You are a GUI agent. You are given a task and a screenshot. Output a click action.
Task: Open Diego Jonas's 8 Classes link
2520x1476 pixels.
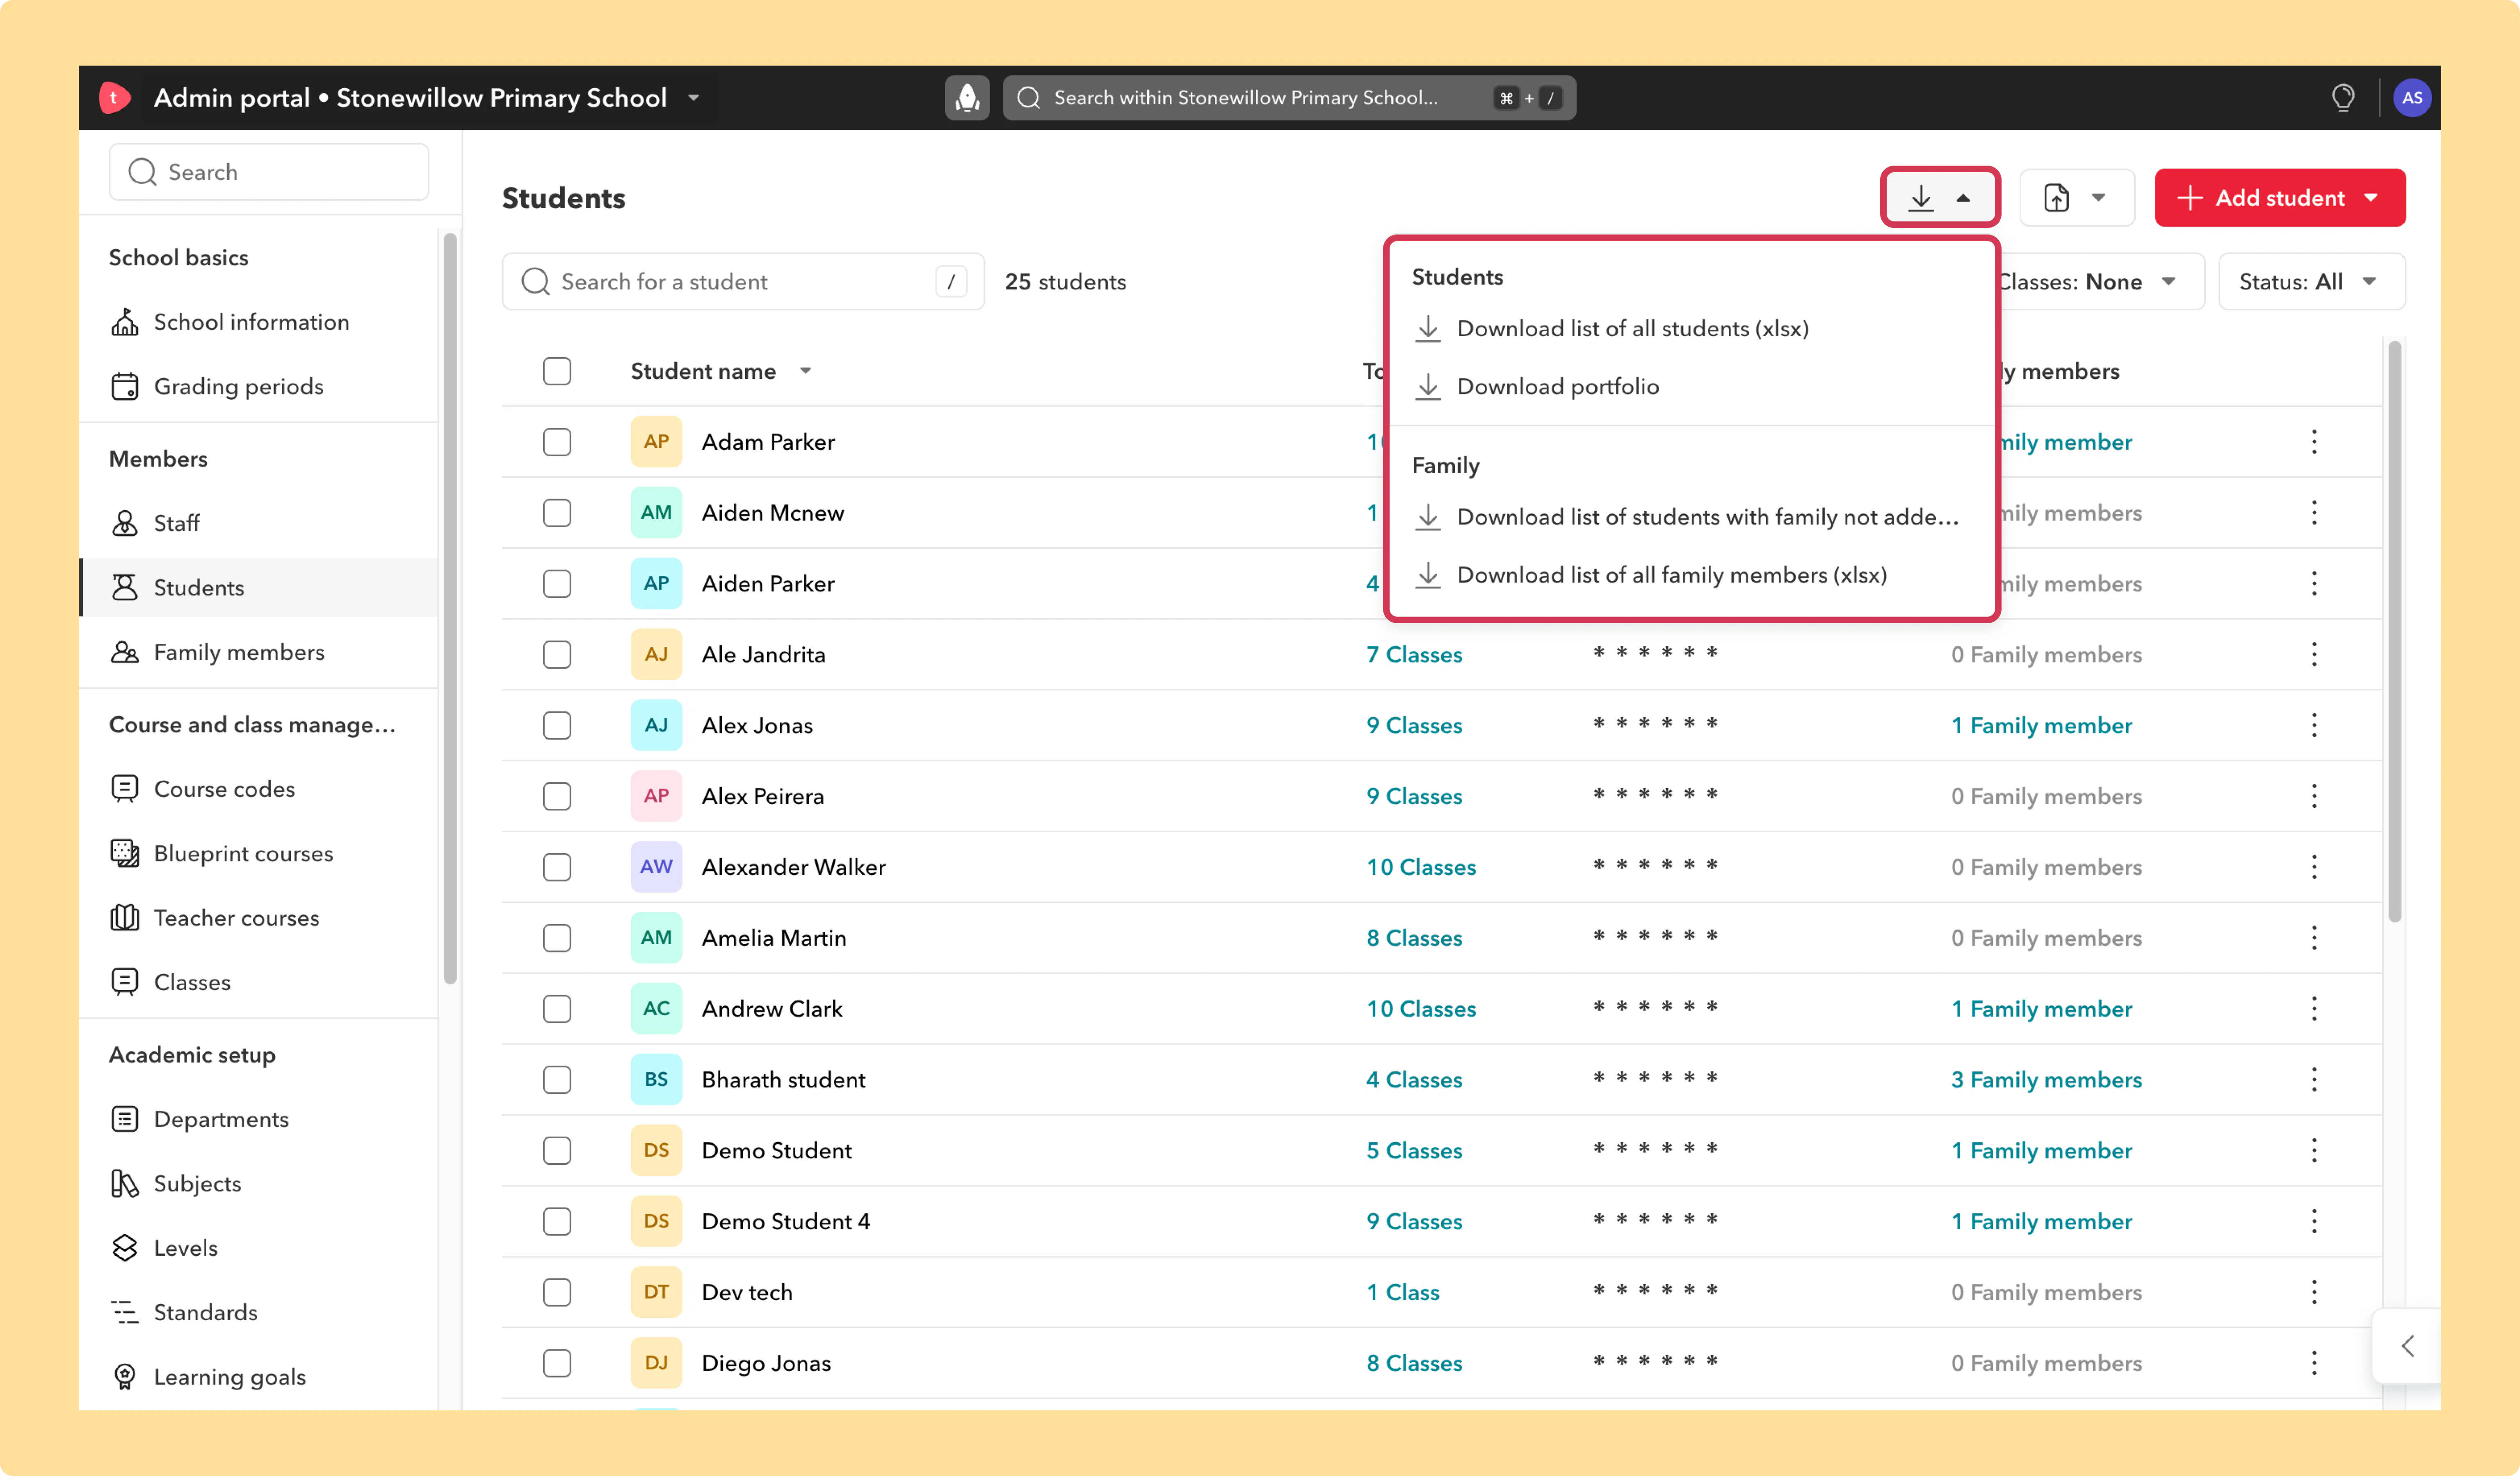(x=1414, y=1363)
